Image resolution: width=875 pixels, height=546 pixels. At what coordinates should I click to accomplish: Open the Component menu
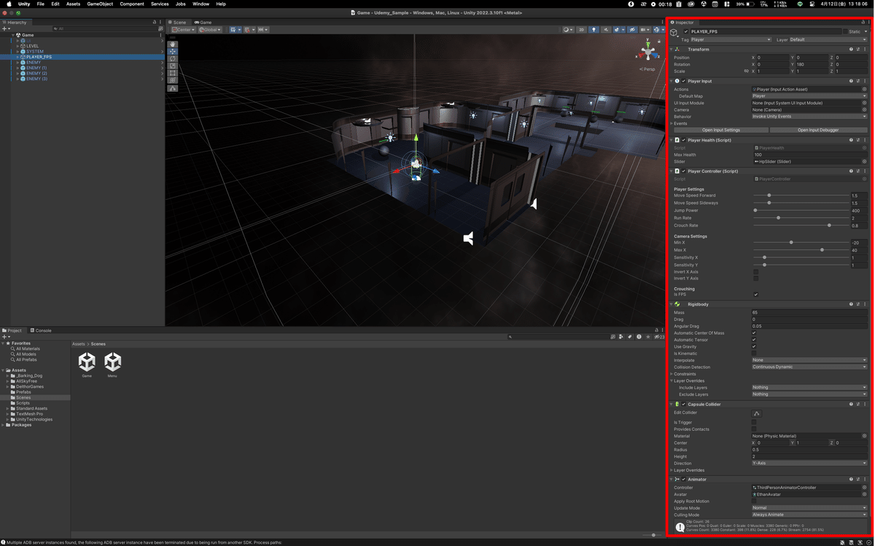(132, 4)
